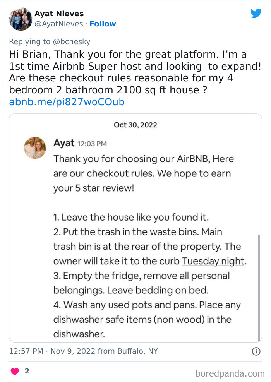The image size is (271, 382).
Task: Click the Oct 30, 2022 date header
Action: point(135,125)
